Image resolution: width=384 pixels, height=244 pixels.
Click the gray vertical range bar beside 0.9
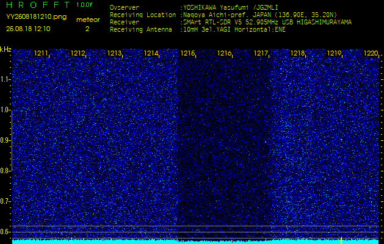[x=12, y=140]
